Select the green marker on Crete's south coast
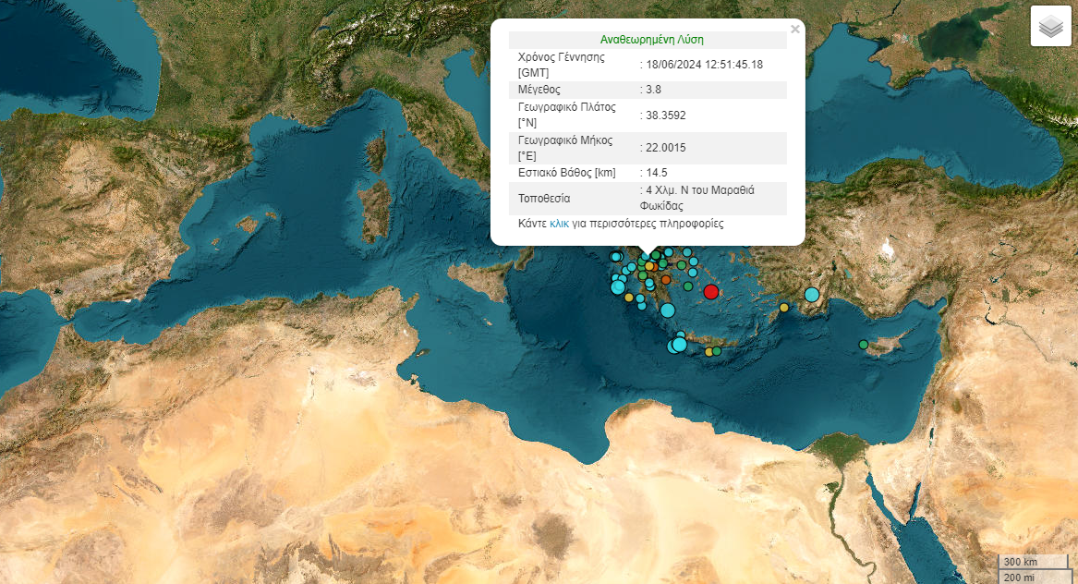1078x584 pixels. click(x=717, y=351)
